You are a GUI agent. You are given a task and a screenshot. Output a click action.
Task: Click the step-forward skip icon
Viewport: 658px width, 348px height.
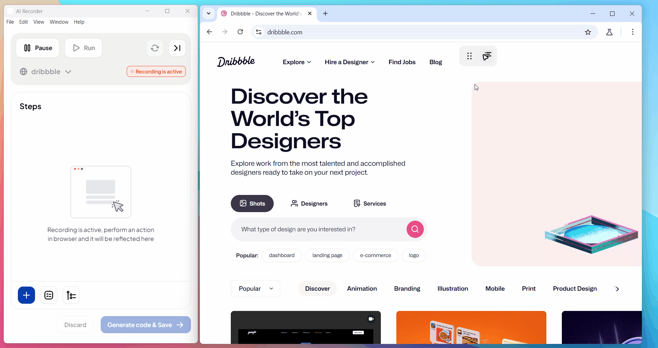click(177, 48)
